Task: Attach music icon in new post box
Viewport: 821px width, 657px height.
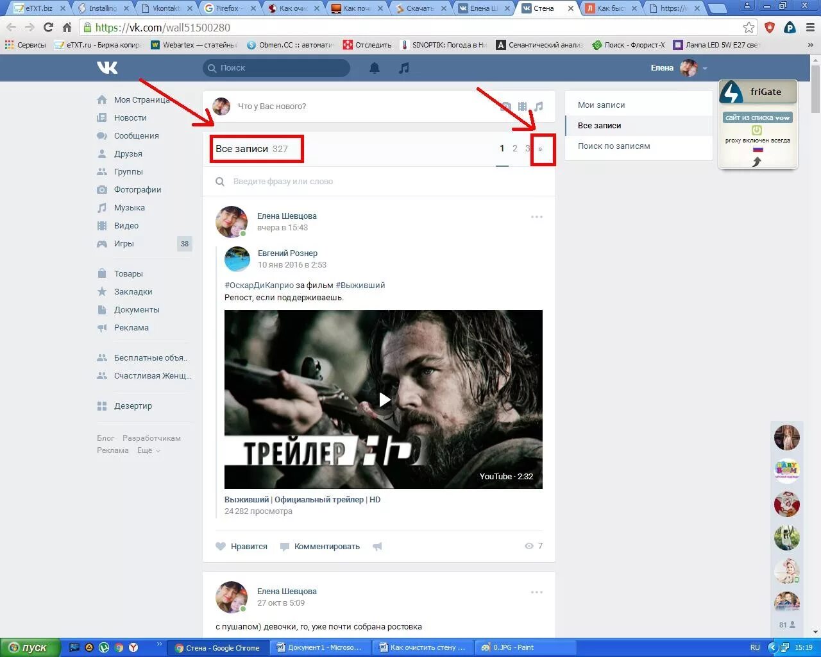Action: pos(539,106)
